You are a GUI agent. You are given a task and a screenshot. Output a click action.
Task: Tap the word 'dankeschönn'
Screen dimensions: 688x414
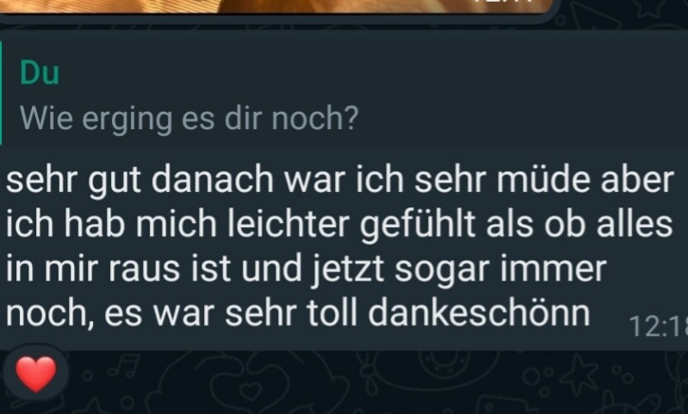[x=479, y=313]
